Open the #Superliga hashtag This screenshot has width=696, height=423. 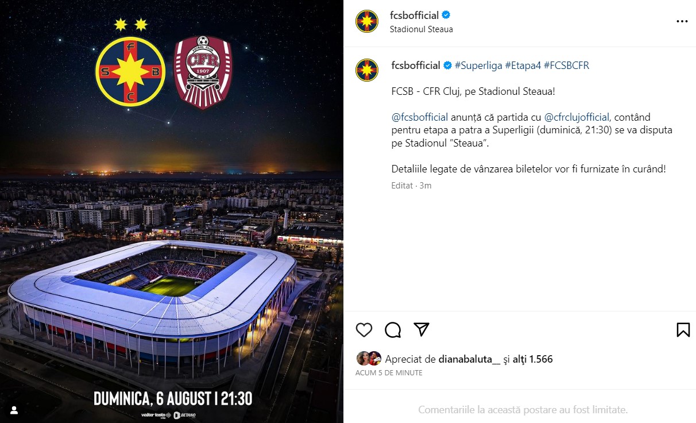click(x=478, y=66)
